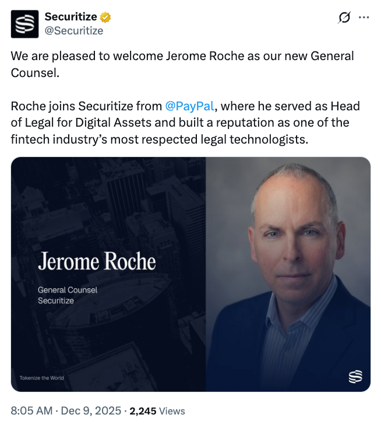Click the @Securitize handle

73,31
